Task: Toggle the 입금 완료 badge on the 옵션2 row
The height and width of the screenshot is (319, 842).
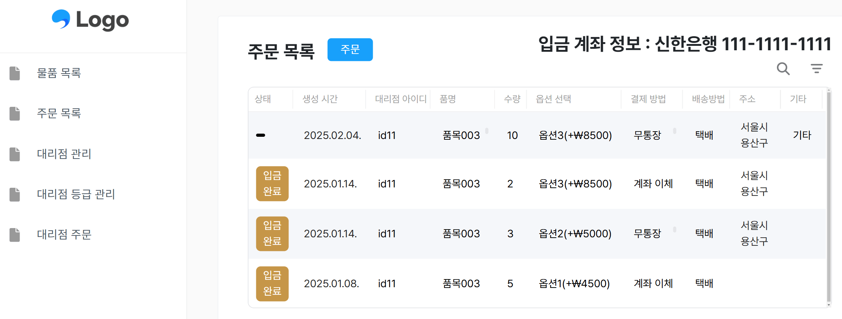Action: [272, 233]
